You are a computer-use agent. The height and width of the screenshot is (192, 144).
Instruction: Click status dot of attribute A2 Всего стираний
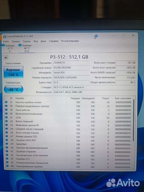point(7,121)
